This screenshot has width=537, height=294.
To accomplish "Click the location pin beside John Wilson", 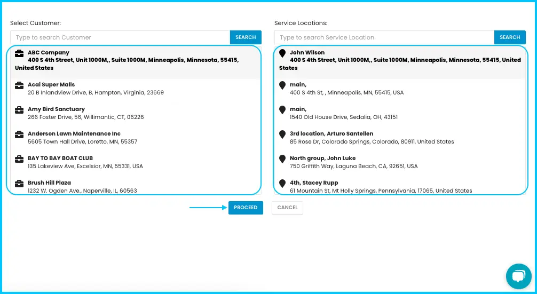I will 282,53.
